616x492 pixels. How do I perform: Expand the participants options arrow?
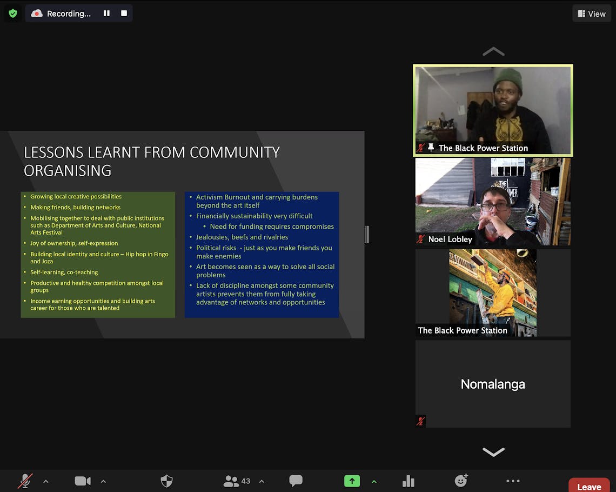pos(262,481)
